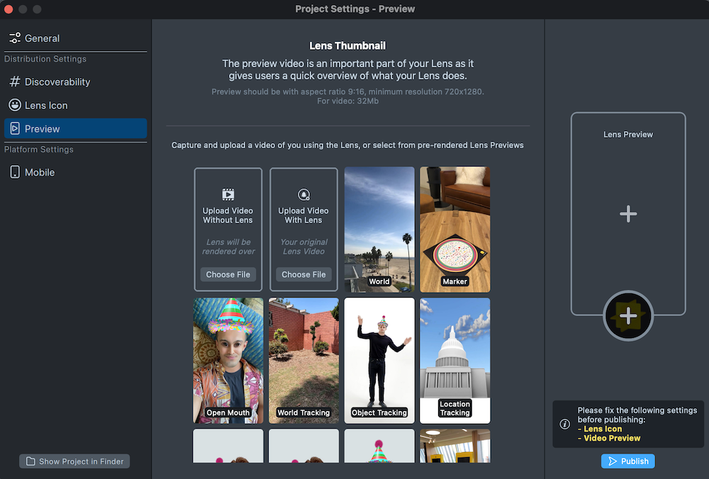Viewport: 709px width, 479px height.
Task: Click the info icon beside publishing warning
Action: coord(565,424)
